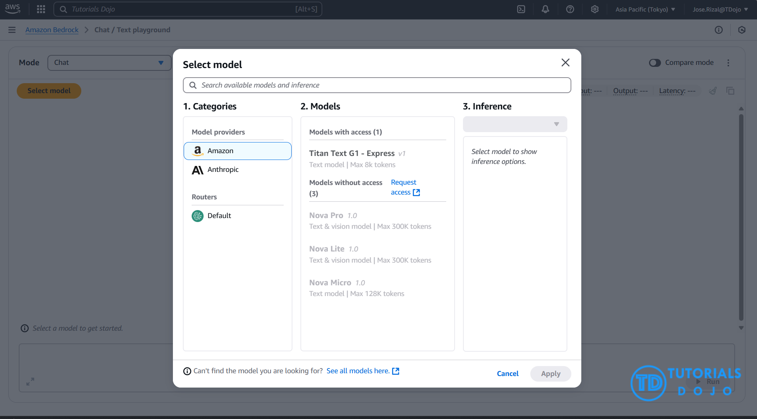Click the hexagon icon at top right
This screenshot has height=419, width=757.
coord(742,30)
